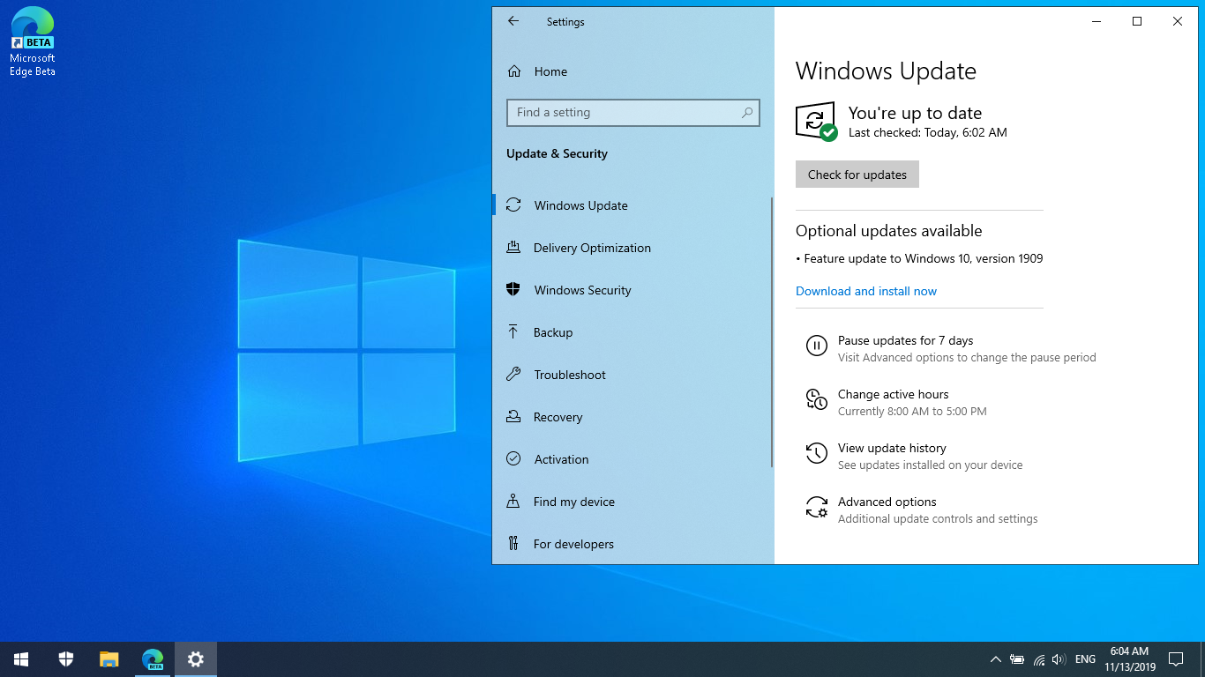Click the Pause updates circle icon

(x=817, y=346)
